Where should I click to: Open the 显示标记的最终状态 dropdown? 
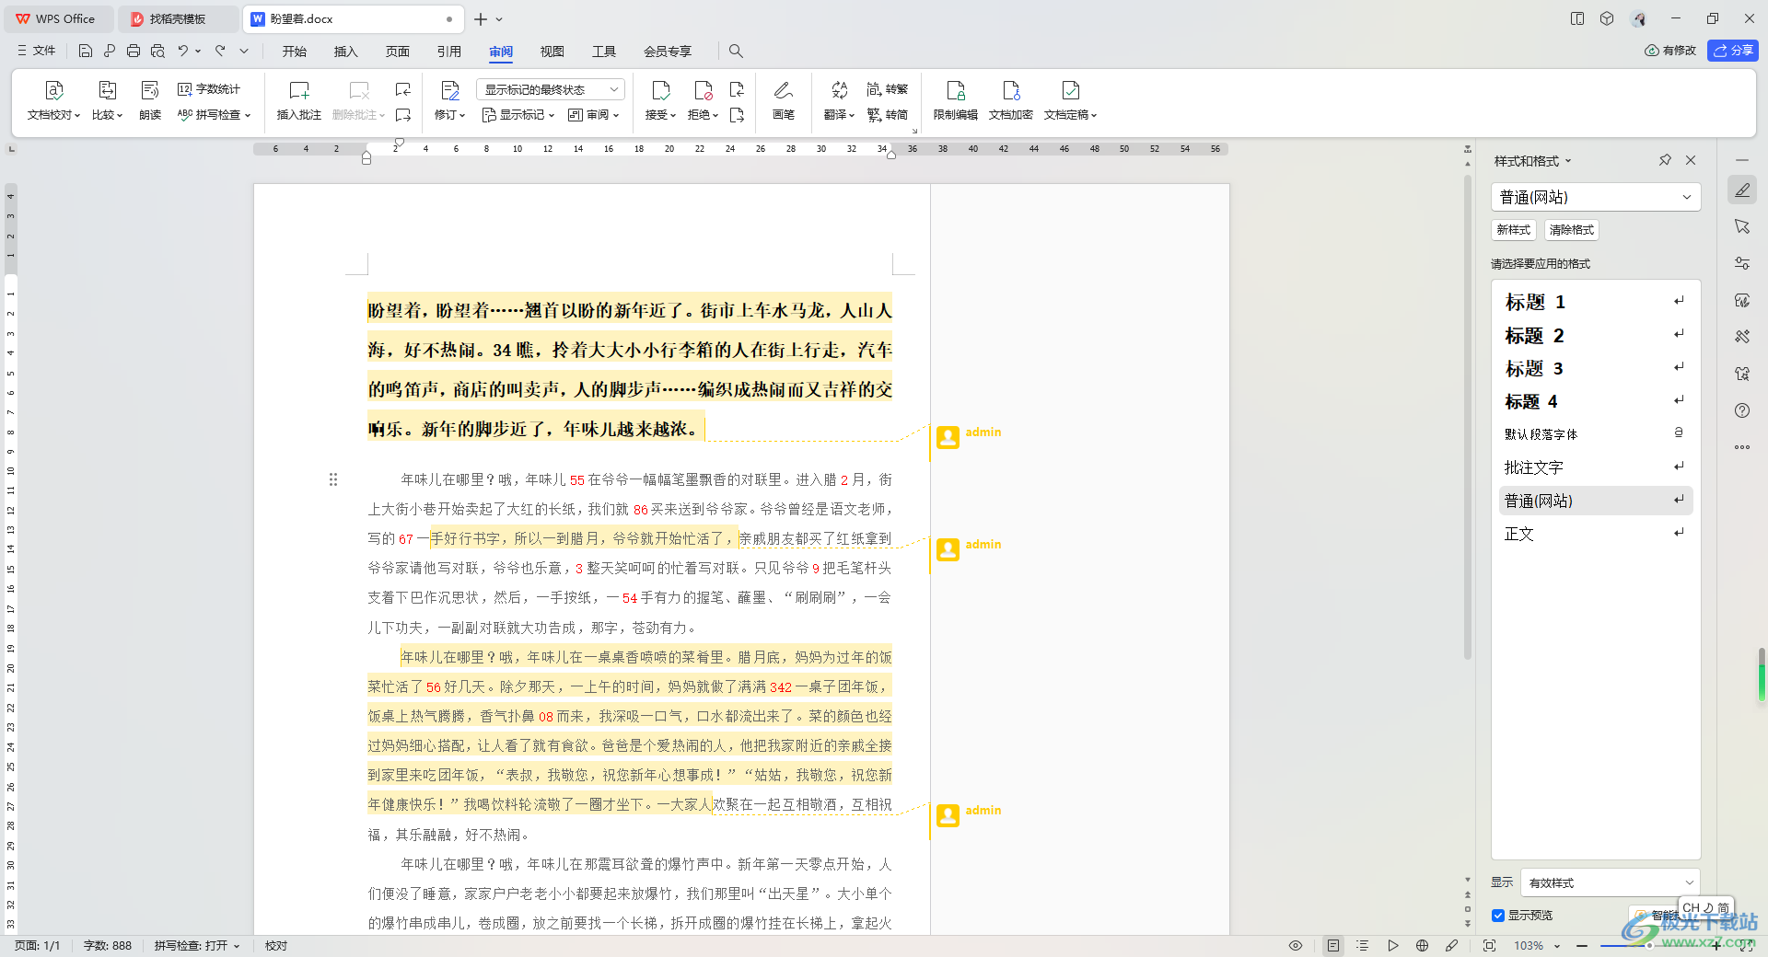tap(551, 89)
